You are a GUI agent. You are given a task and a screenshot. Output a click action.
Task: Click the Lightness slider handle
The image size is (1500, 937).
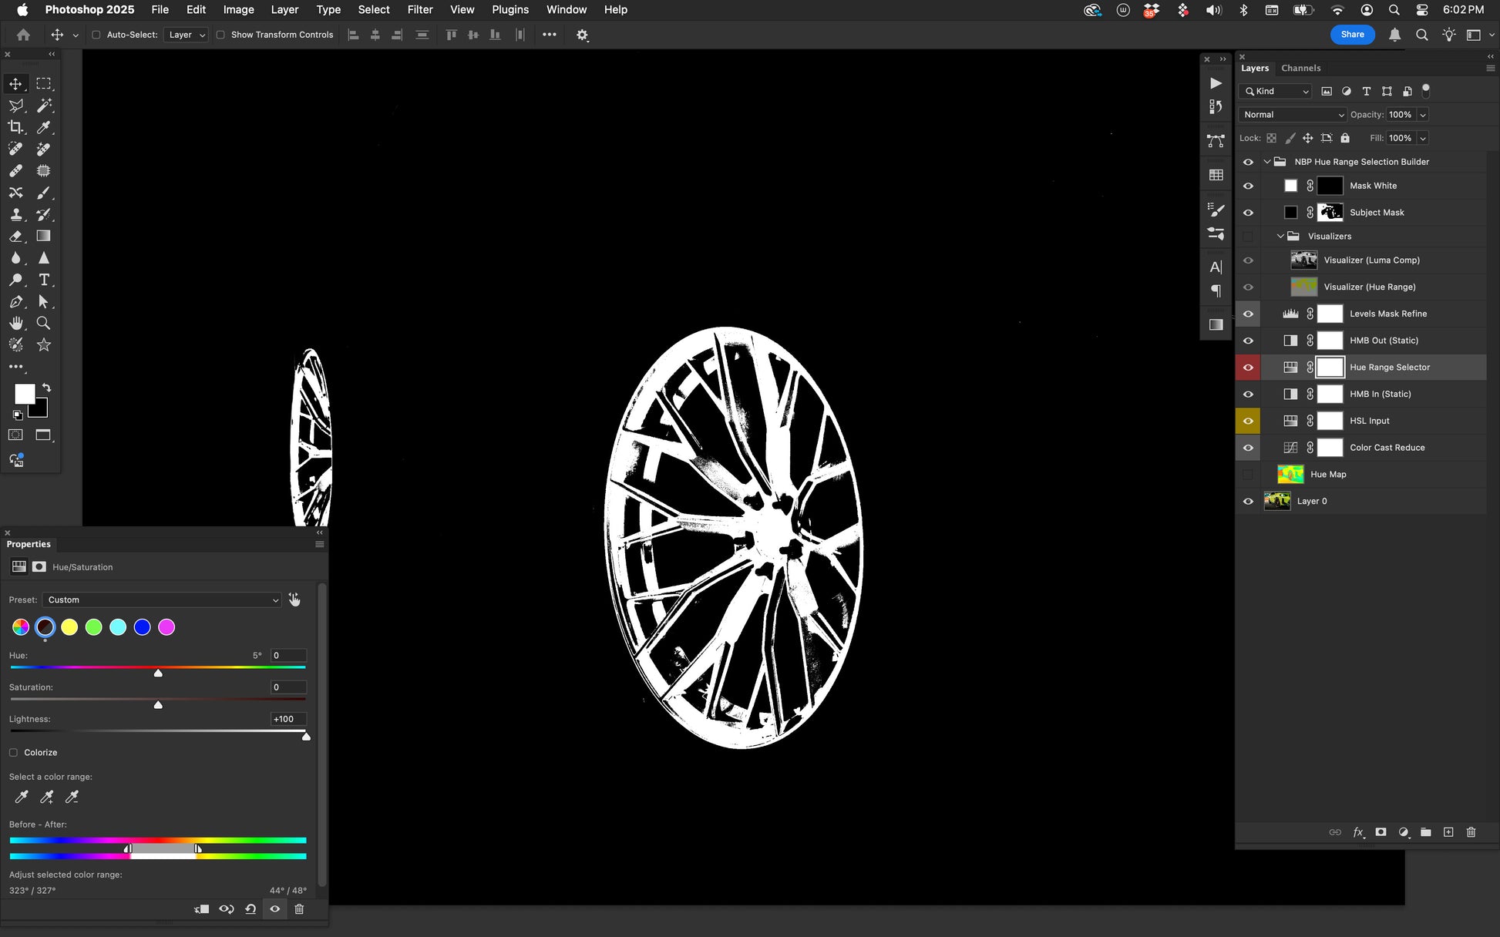pyautogui.click(x=306, y=737)
